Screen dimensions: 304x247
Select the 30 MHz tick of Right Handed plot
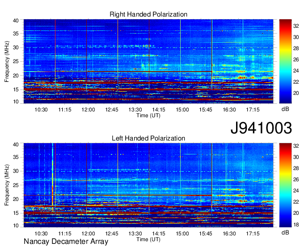click(x=16, y=47)
